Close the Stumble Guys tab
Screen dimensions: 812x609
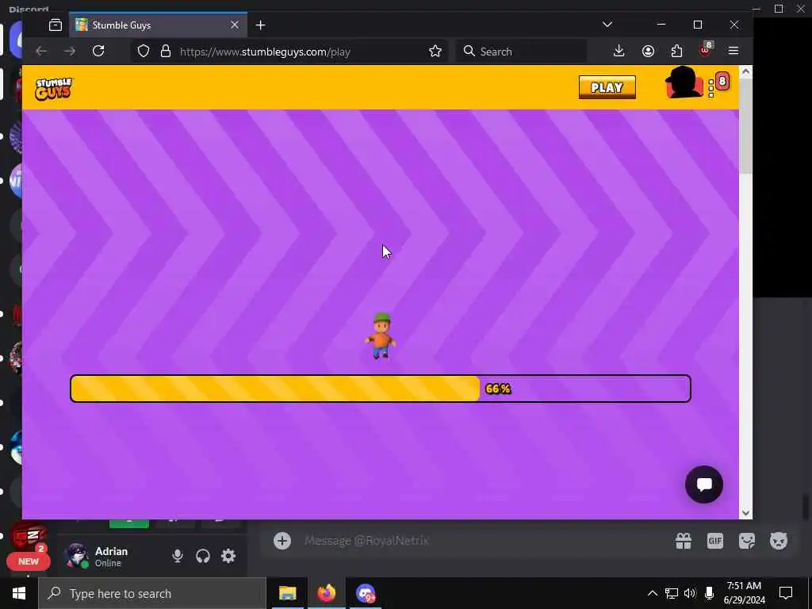coord(235,25)
